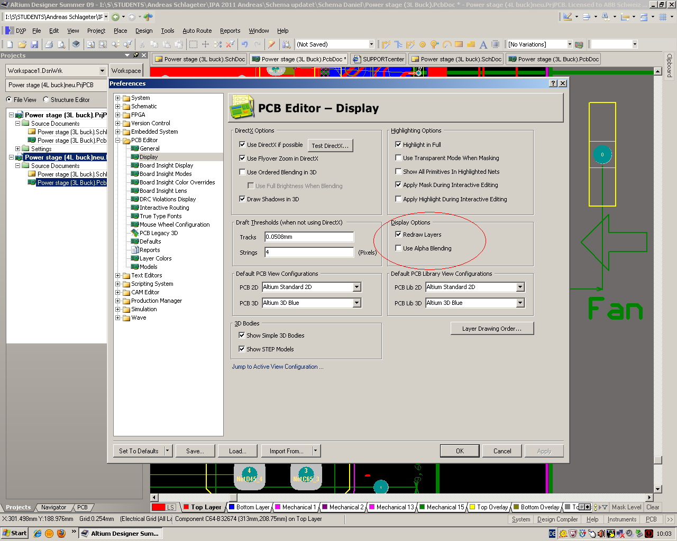Collapse the PCB Editor tree node
Image resolution: width=677 pixels, height=541 pixels.
tap(118, 140)
